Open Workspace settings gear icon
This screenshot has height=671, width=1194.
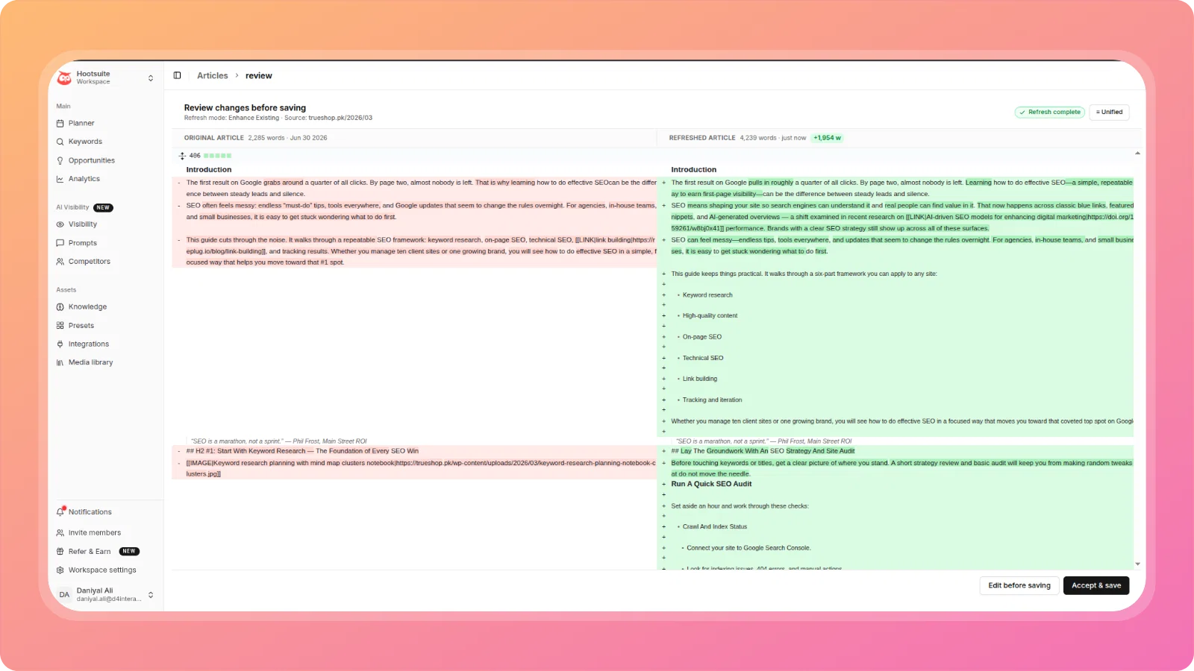pyautogui.click(x=60, y=570)
